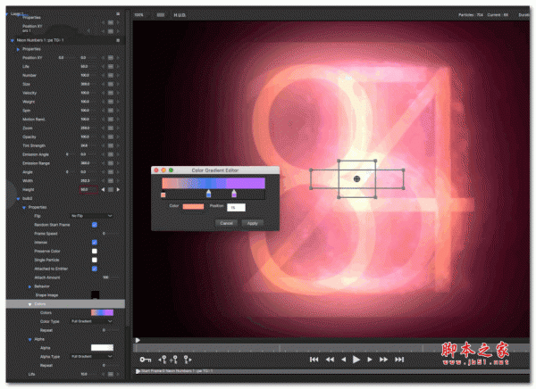Open the Color Type dropdown
The image size is (536, 389).
(91, 320)
